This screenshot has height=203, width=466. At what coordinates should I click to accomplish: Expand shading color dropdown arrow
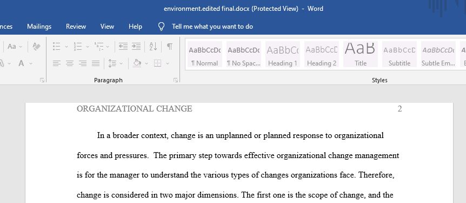click(146, 63)
